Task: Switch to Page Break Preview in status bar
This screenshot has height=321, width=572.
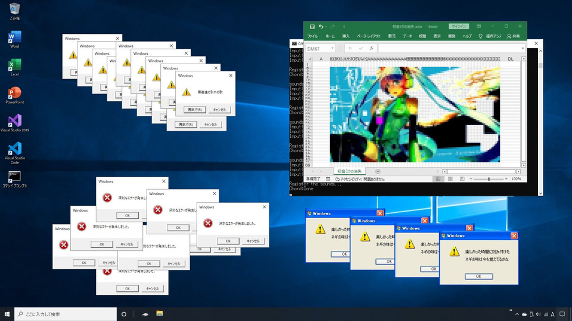Action: coord(462,179)
